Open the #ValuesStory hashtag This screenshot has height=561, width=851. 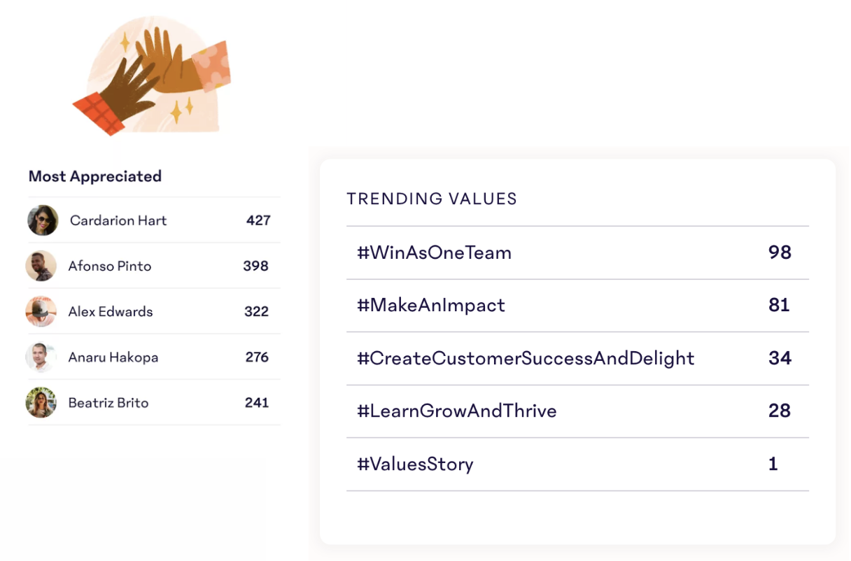pos(415,464)
